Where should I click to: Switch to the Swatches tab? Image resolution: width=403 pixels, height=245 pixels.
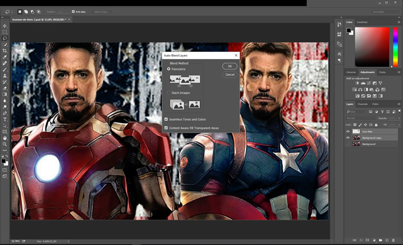[x=362, y=22]
